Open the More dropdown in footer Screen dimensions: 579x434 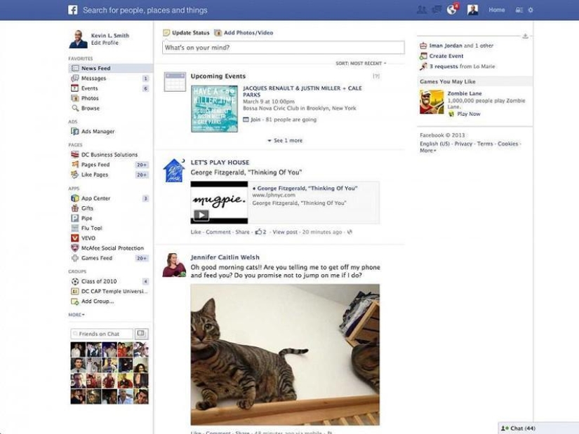pos(427,151)
